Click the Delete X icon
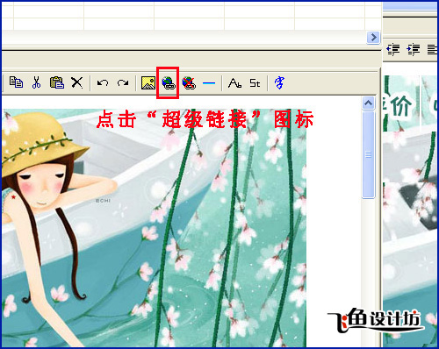439x349 pixels. (x=77, y=82)
